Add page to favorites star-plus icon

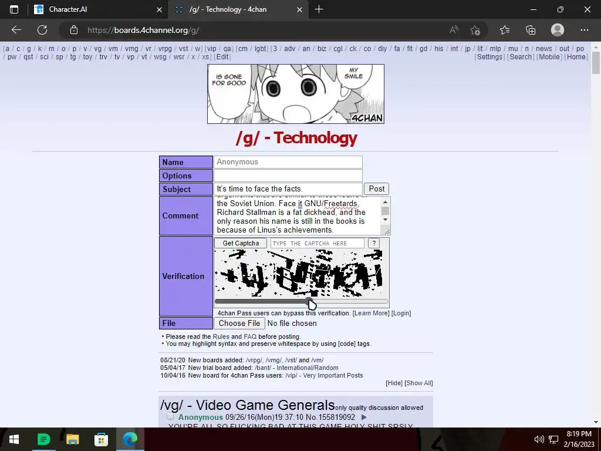475,30
